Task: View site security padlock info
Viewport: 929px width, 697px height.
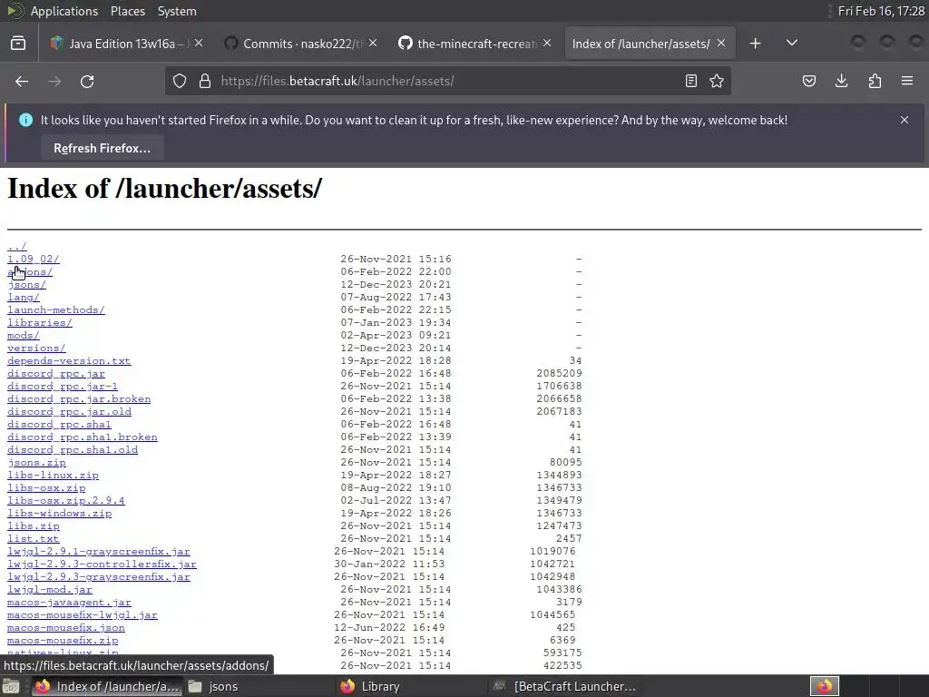Action: pyautogui.click(x=205, y=81)
